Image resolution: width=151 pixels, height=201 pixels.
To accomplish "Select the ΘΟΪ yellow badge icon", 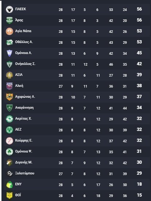I will tap(9, 196).
